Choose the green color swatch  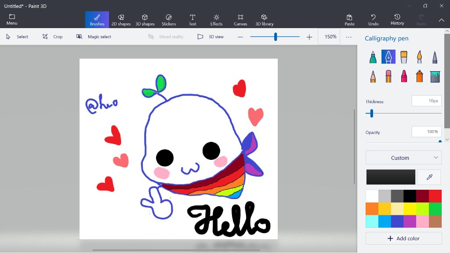tap(435, 209)
